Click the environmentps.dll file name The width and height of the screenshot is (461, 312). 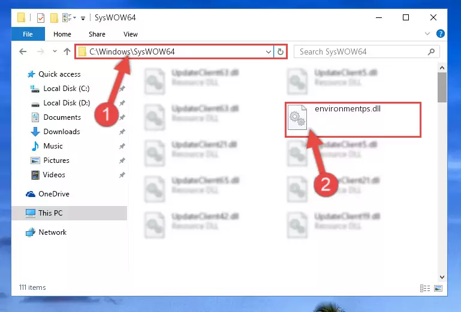tap(348, 109)
